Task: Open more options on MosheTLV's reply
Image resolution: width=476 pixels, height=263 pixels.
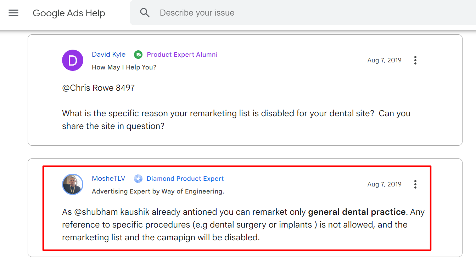Action: (415, 184)
